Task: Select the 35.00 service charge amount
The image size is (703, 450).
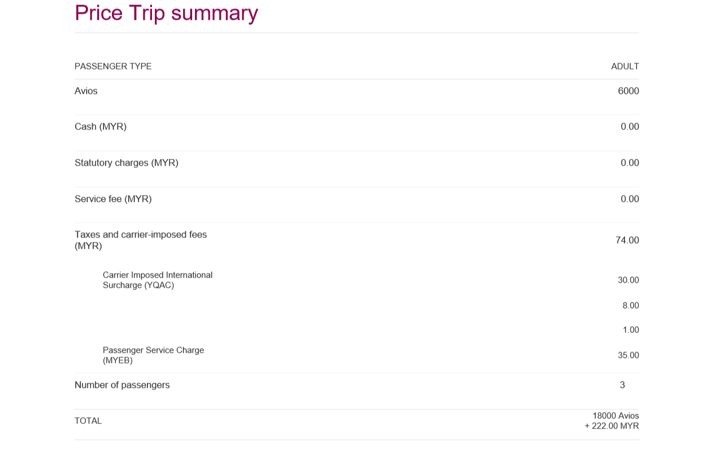Action: click(x=628, y=356)
